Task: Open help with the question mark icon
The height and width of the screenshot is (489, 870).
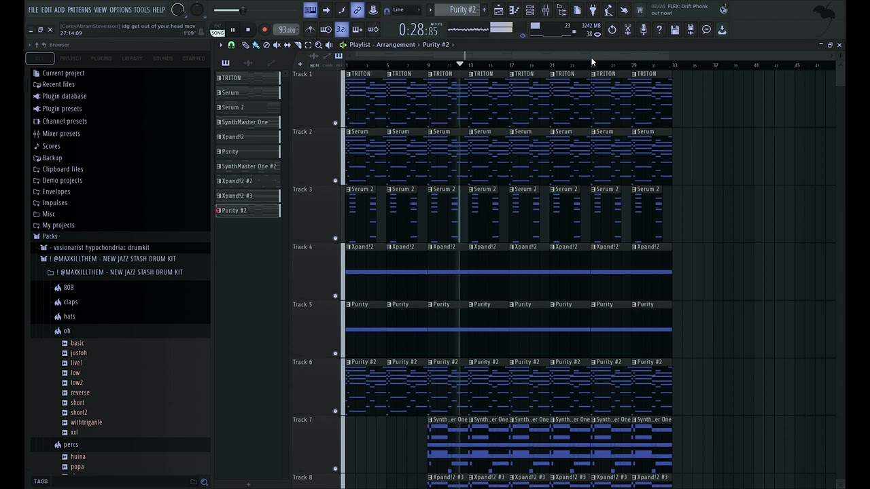Action: (x=659, y=30)
